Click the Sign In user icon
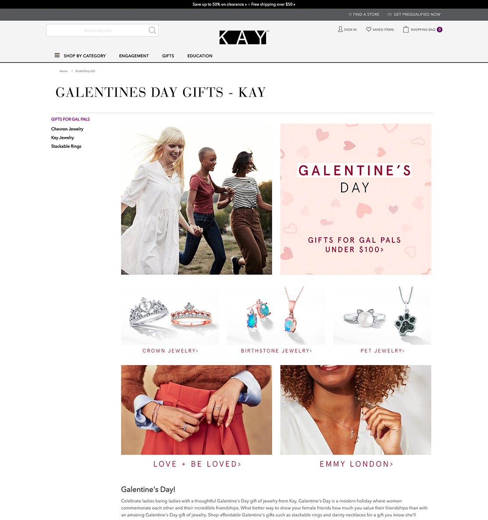The height and width of the screenshot is (520, 488). tap(340, 29)
